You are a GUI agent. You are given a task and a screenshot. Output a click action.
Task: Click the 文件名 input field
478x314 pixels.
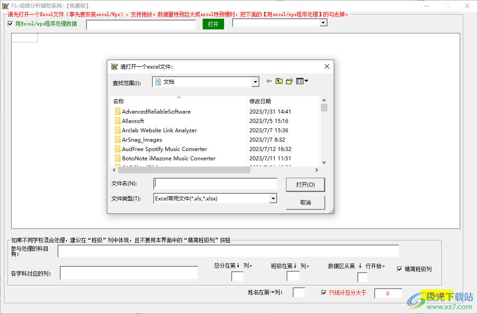215,184
